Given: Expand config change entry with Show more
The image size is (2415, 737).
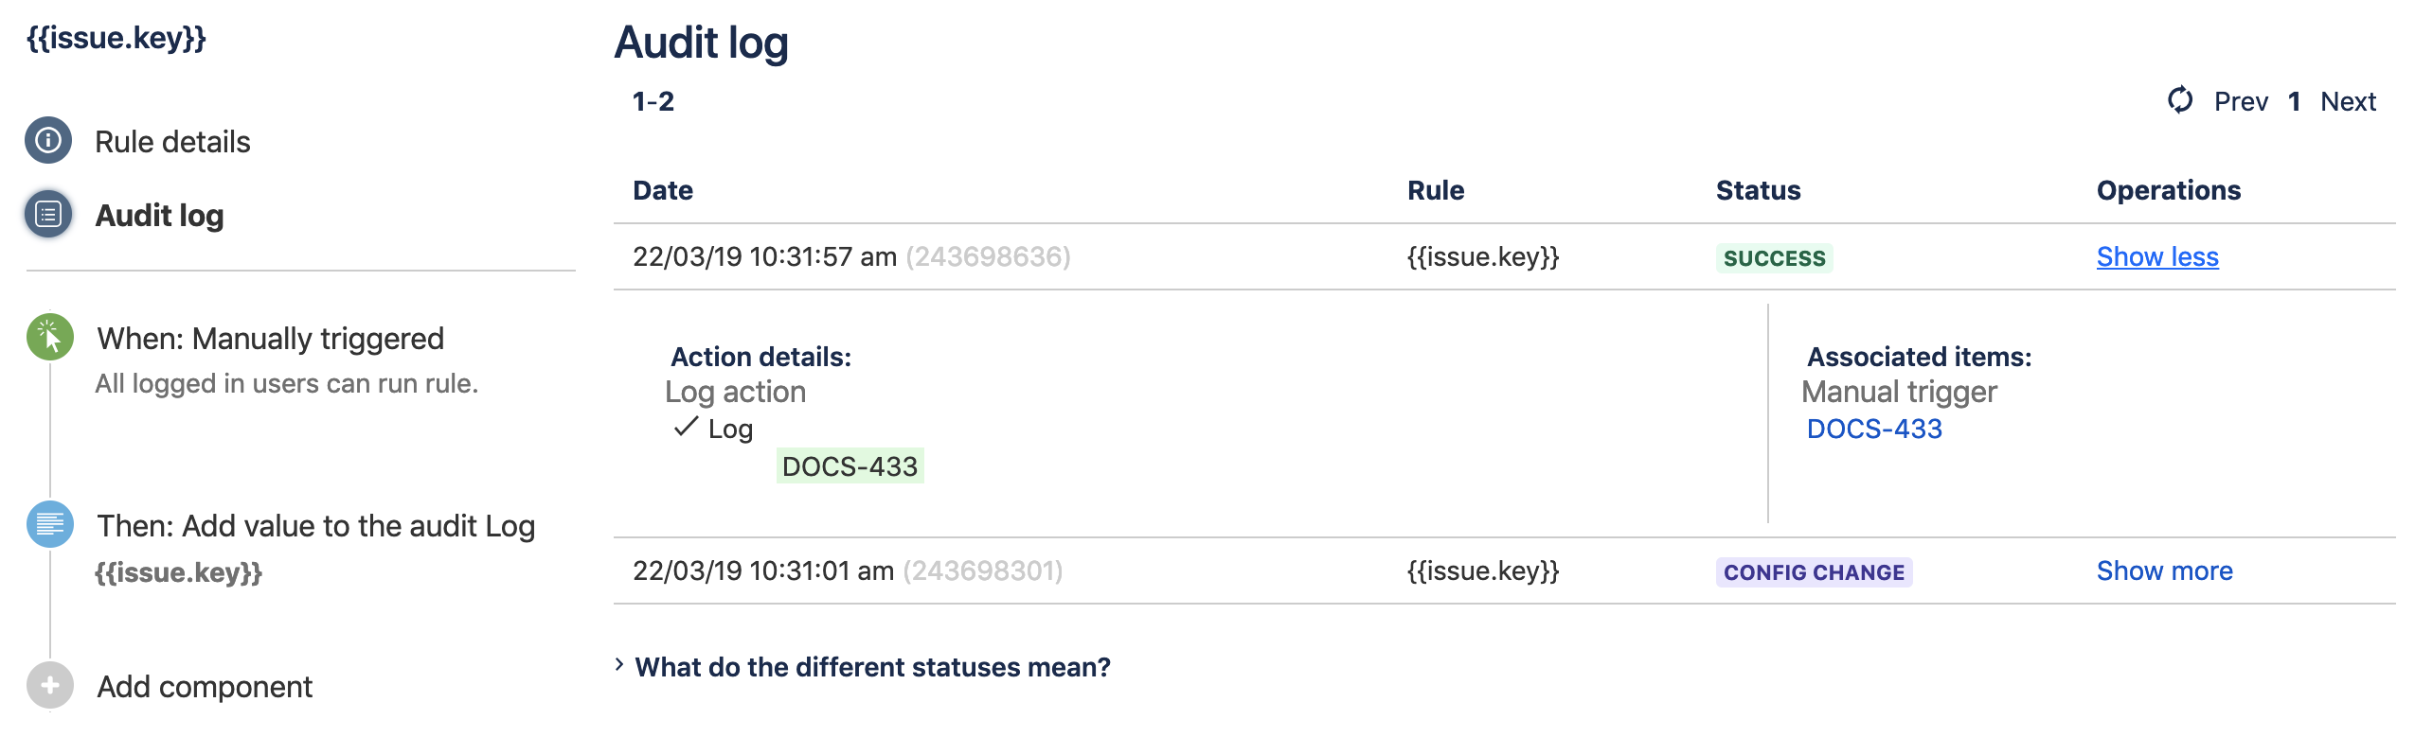Looking at the screenshot, I should (2164, 570).
